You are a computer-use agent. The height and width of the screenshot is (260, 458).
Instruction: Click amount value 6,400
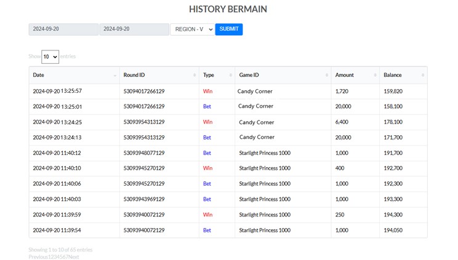pyautogui.click(x=342, y=122)
